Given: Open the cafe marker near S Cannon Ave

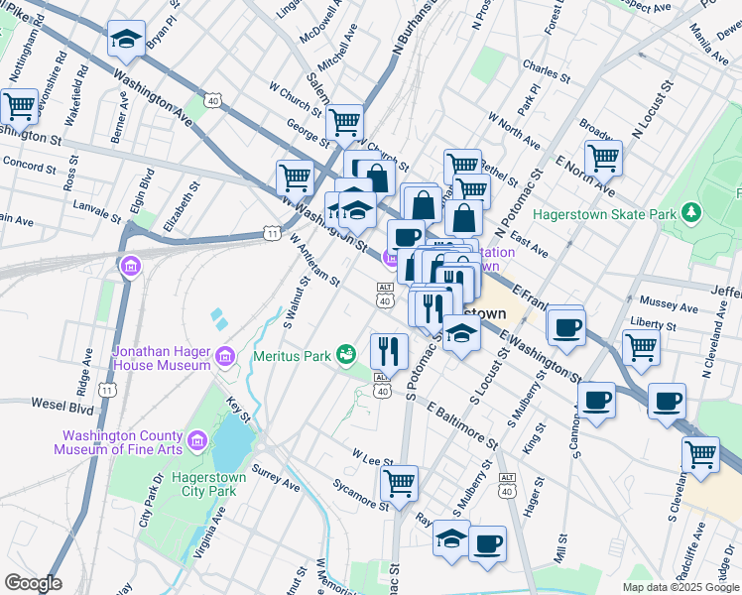Looking at the screenshot, I should point(597,404).
